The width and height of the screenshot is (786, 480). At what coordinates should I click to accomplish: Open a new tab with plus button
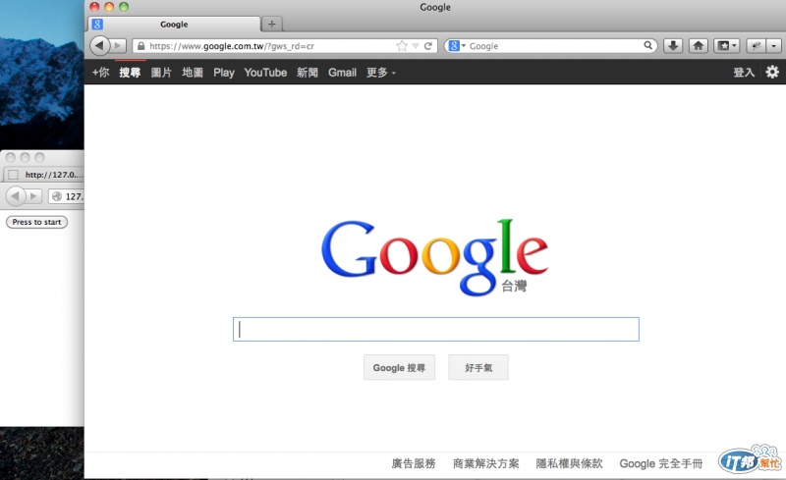coord(272,24)
